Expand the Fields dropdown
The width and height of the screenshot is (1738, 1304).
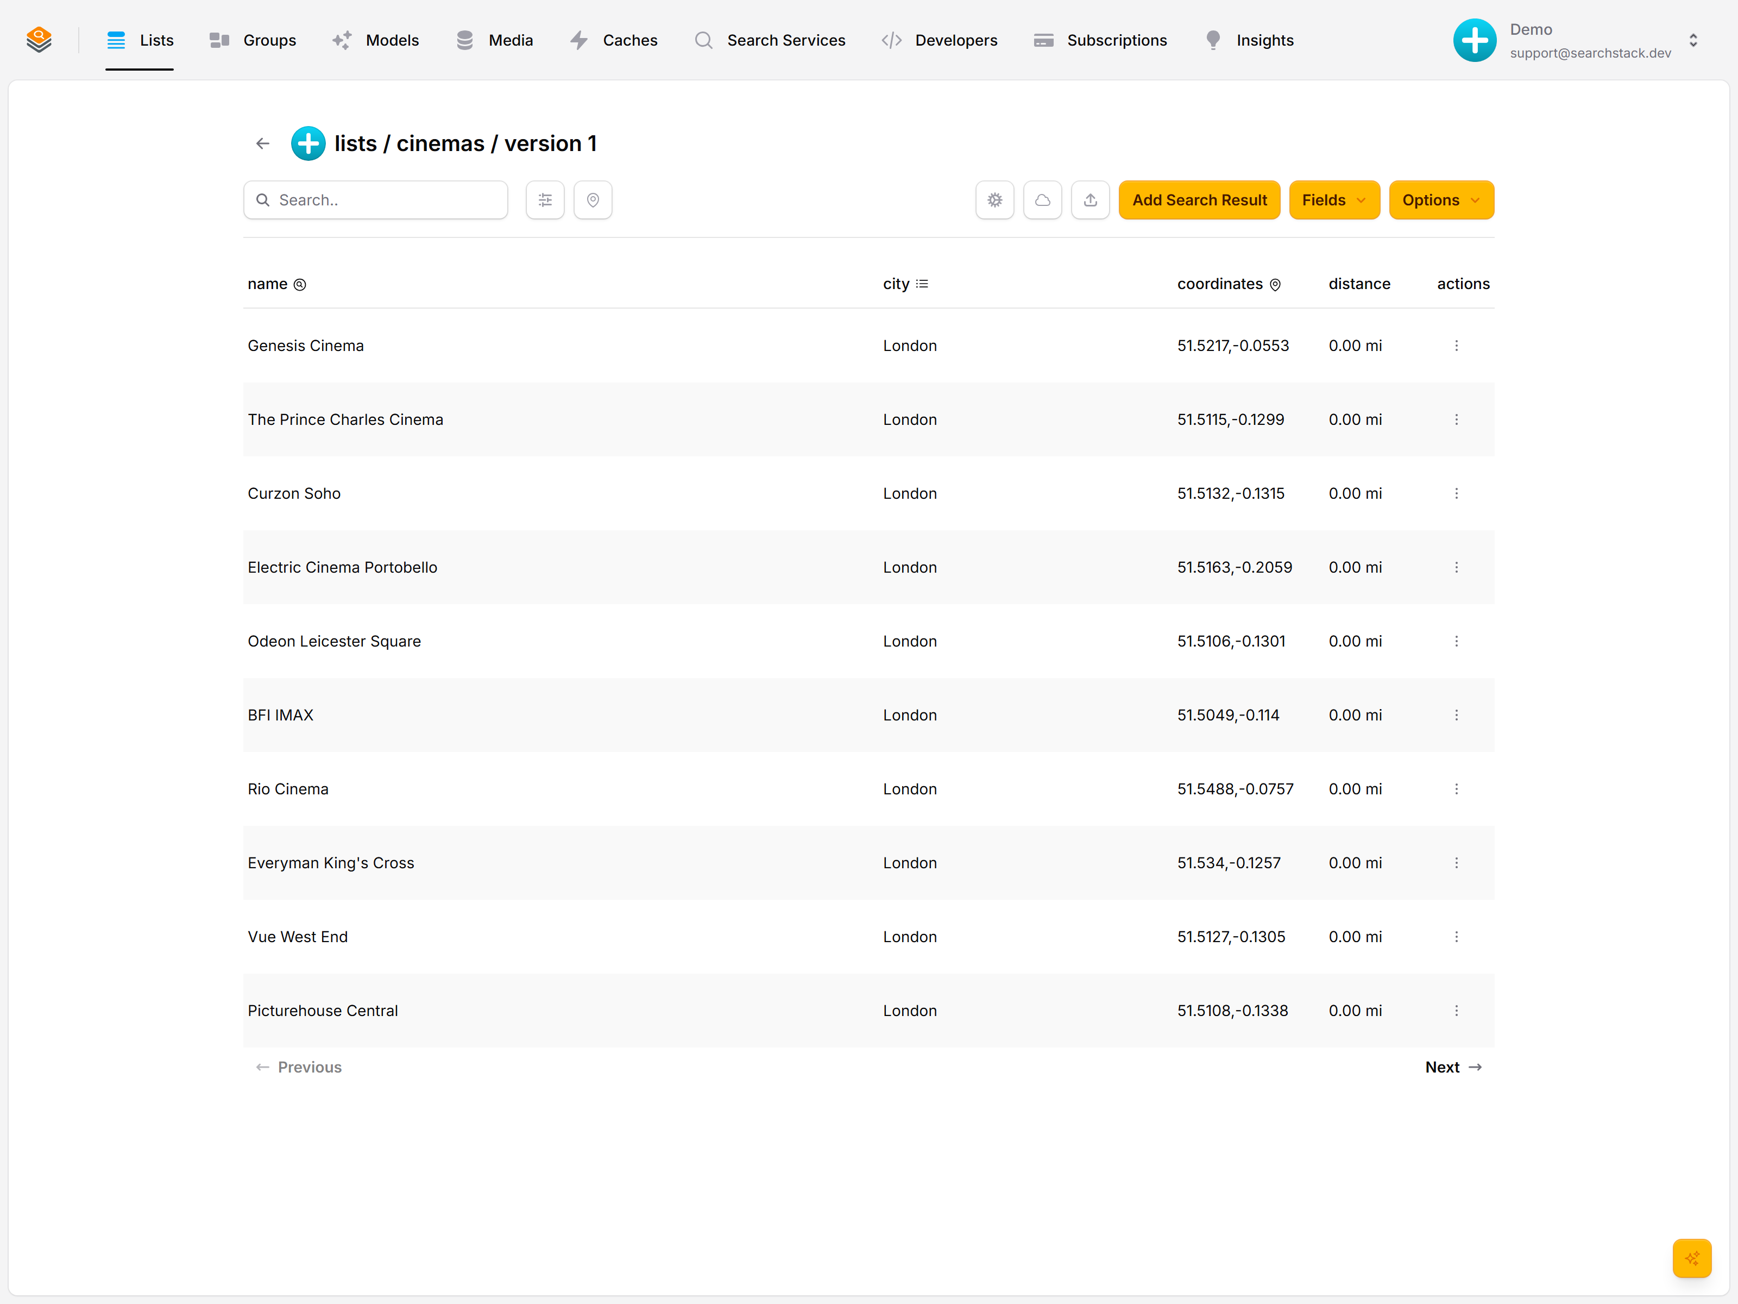[1334, 199]
